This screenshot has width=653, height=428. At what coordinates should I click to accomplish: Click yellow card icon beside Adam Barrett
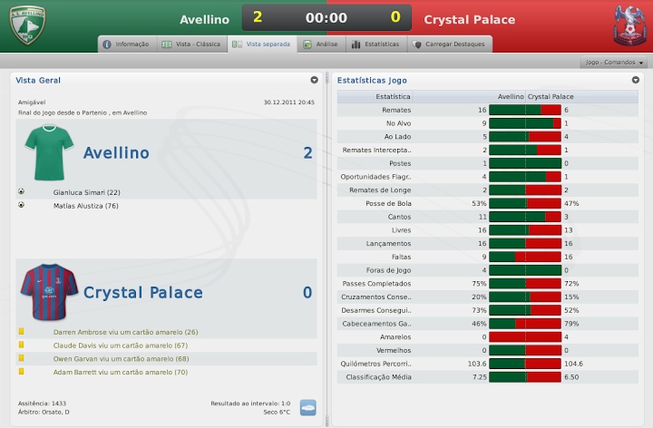click(21, 372)
